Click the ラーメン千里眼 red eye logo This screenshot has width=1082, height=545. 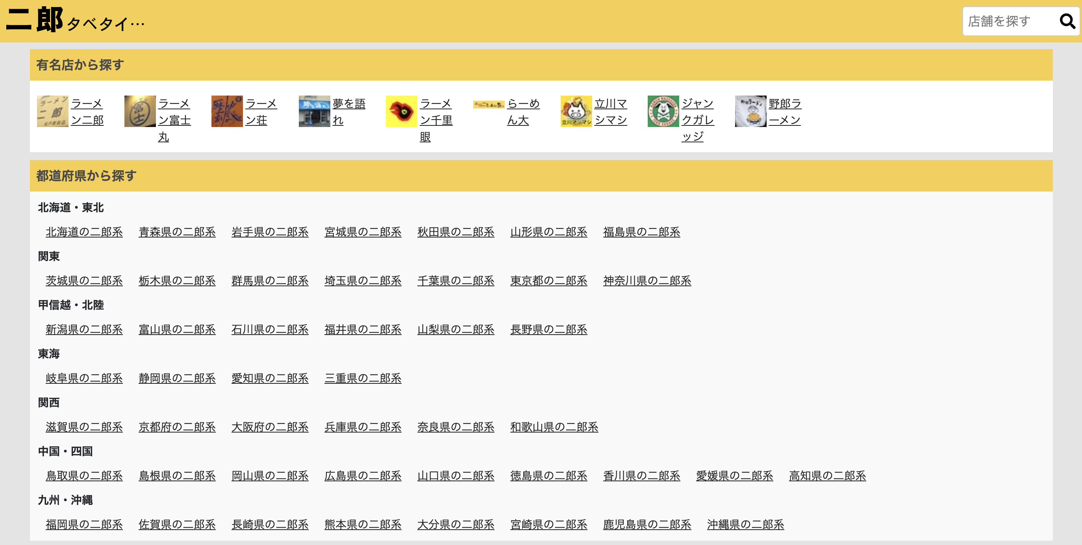[402, 111]
